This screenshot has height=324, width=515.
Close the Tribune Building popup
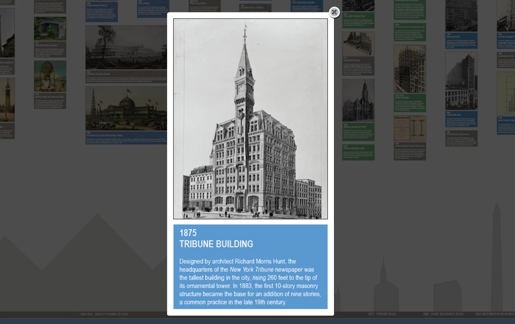coord(334,12)
